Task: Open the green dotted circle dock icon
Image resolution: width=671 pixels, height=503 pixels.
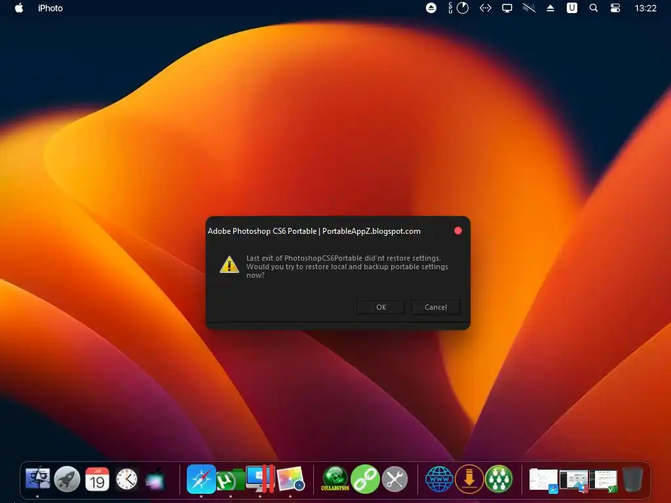Action: pos(499,479)
